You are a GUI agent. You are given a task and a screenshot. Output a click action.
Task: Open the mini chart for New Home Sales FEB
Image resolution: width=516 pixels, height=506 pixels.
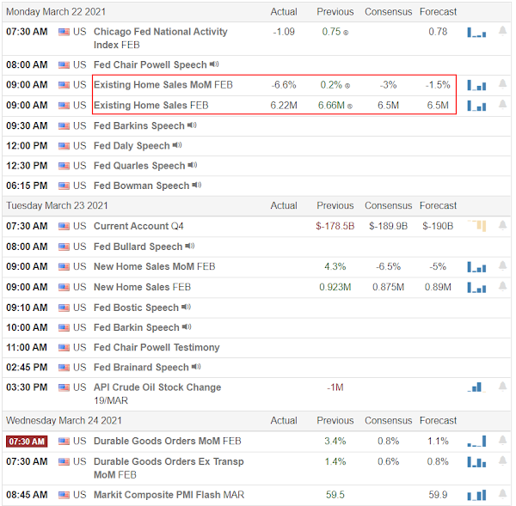476,287
